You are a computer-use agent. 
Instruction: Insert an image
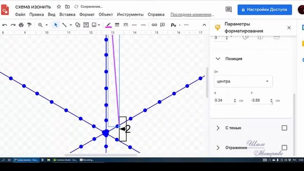coord(94,25)
